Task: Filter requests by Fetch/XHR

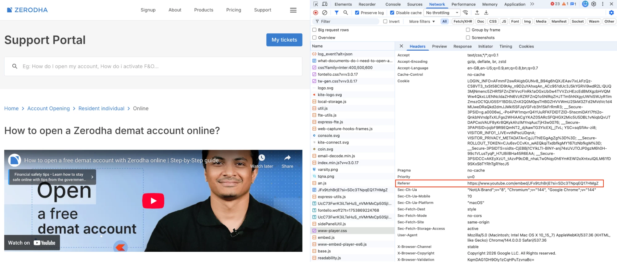Action: [x=463, y=21]
